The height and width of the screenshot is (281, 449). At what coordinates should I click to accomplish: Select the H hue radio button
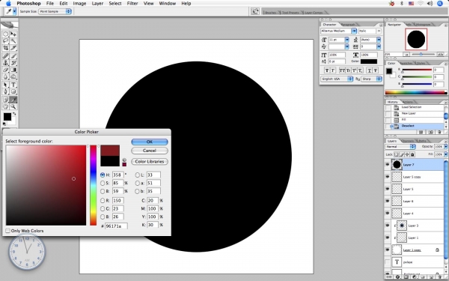click(103, 175)
